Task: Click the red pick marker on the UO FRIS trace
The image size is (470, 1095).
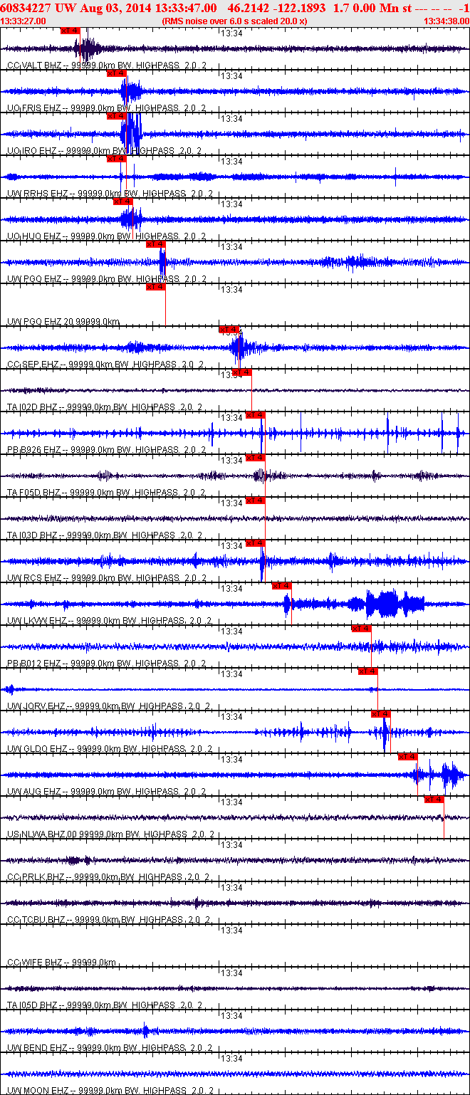Action: coord(116,73)
